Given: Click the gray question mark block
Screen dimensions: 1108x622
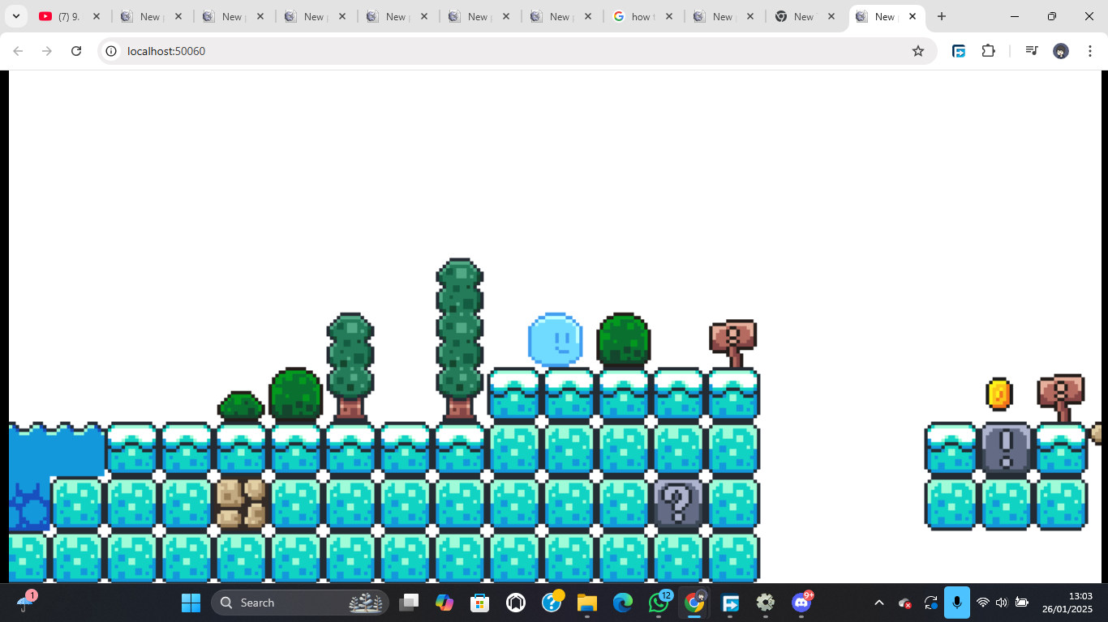Looking at the screenshot, I should (678, 504).
